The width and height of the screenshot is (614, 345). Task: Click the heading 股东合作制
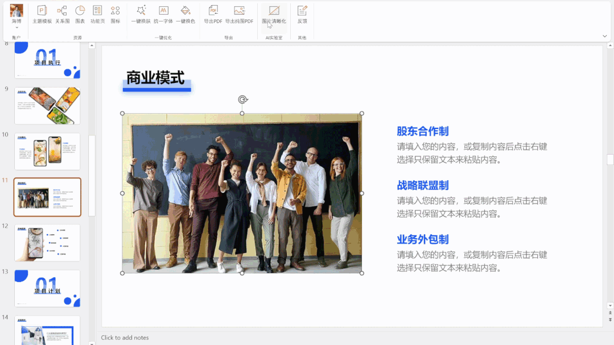coord(423,131)
